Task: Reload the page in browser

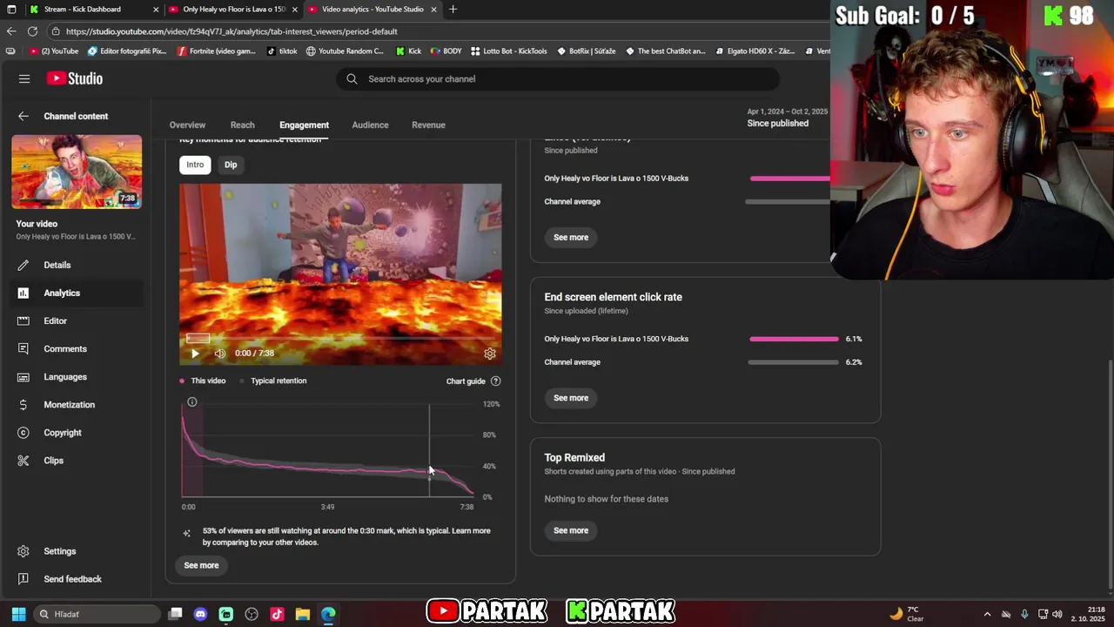Action: tap(33, 31)
